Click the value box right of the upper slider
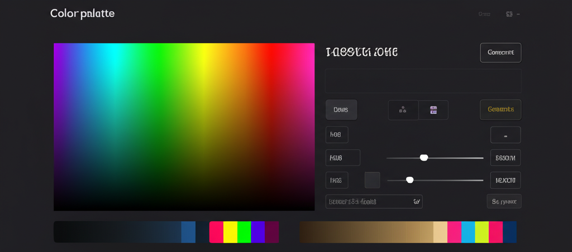The width and height of the screenshot is (572, 252). click(505, 158)
